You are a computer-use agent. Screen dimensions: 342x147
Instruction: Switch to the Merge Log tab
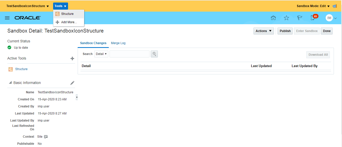click(x=118, y=43)
